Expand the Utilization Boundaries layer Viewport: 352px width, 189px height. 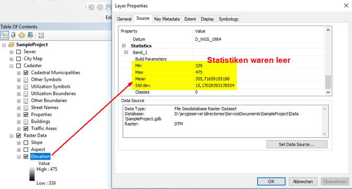coord(19,94)
